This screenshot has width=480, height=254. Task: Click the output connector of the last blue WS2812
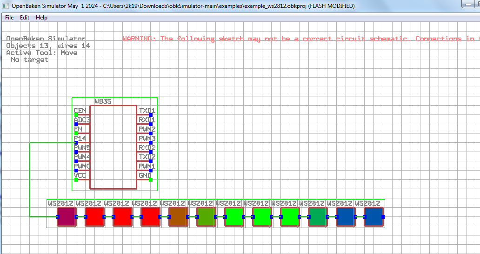(383, 217)
